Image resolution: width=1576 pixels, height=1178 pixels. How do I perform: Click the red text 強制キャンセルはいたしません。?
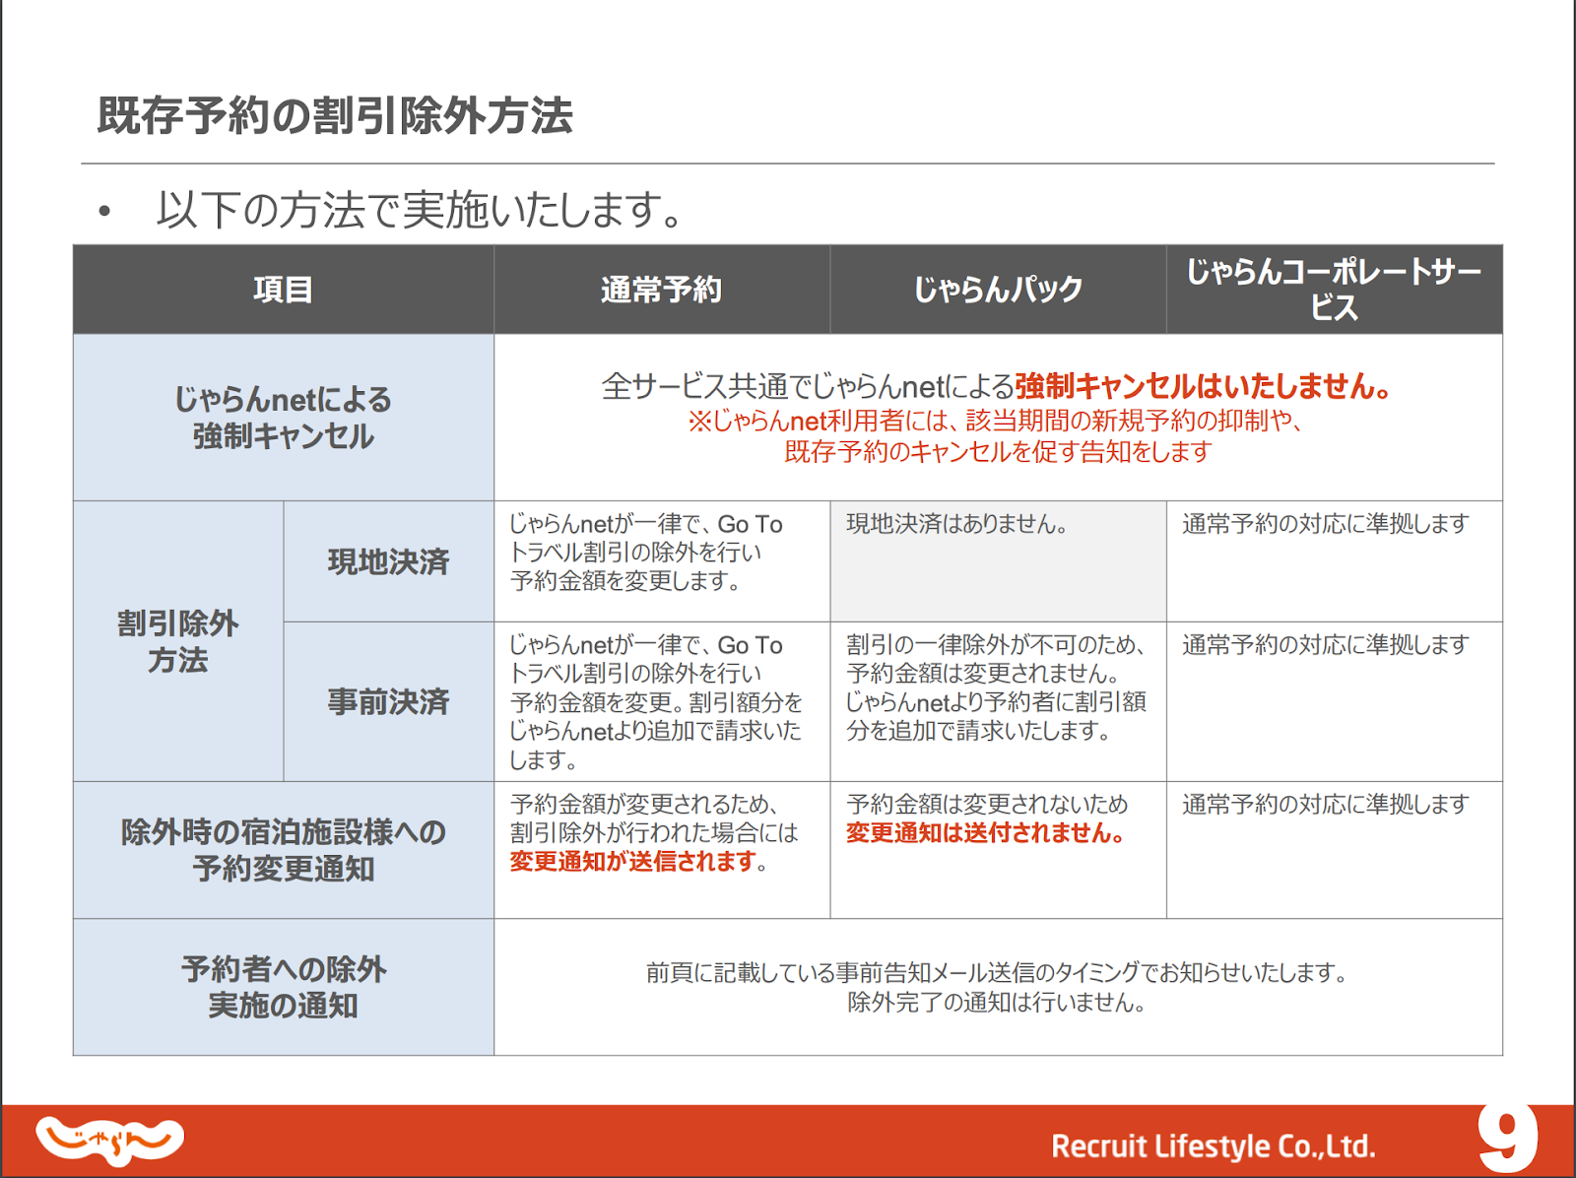1205,385
